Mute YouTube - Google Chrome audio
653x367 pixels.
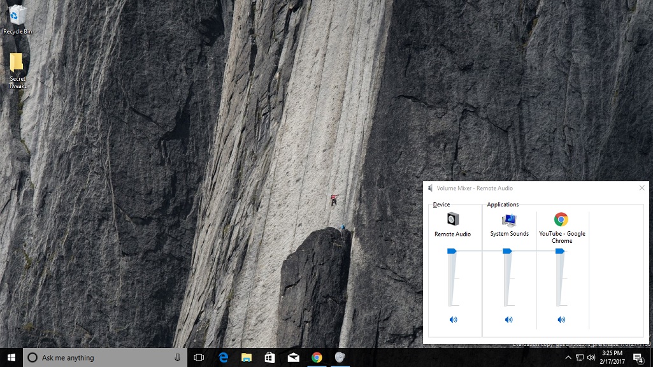pyautogui.click(x=561, y=320)
